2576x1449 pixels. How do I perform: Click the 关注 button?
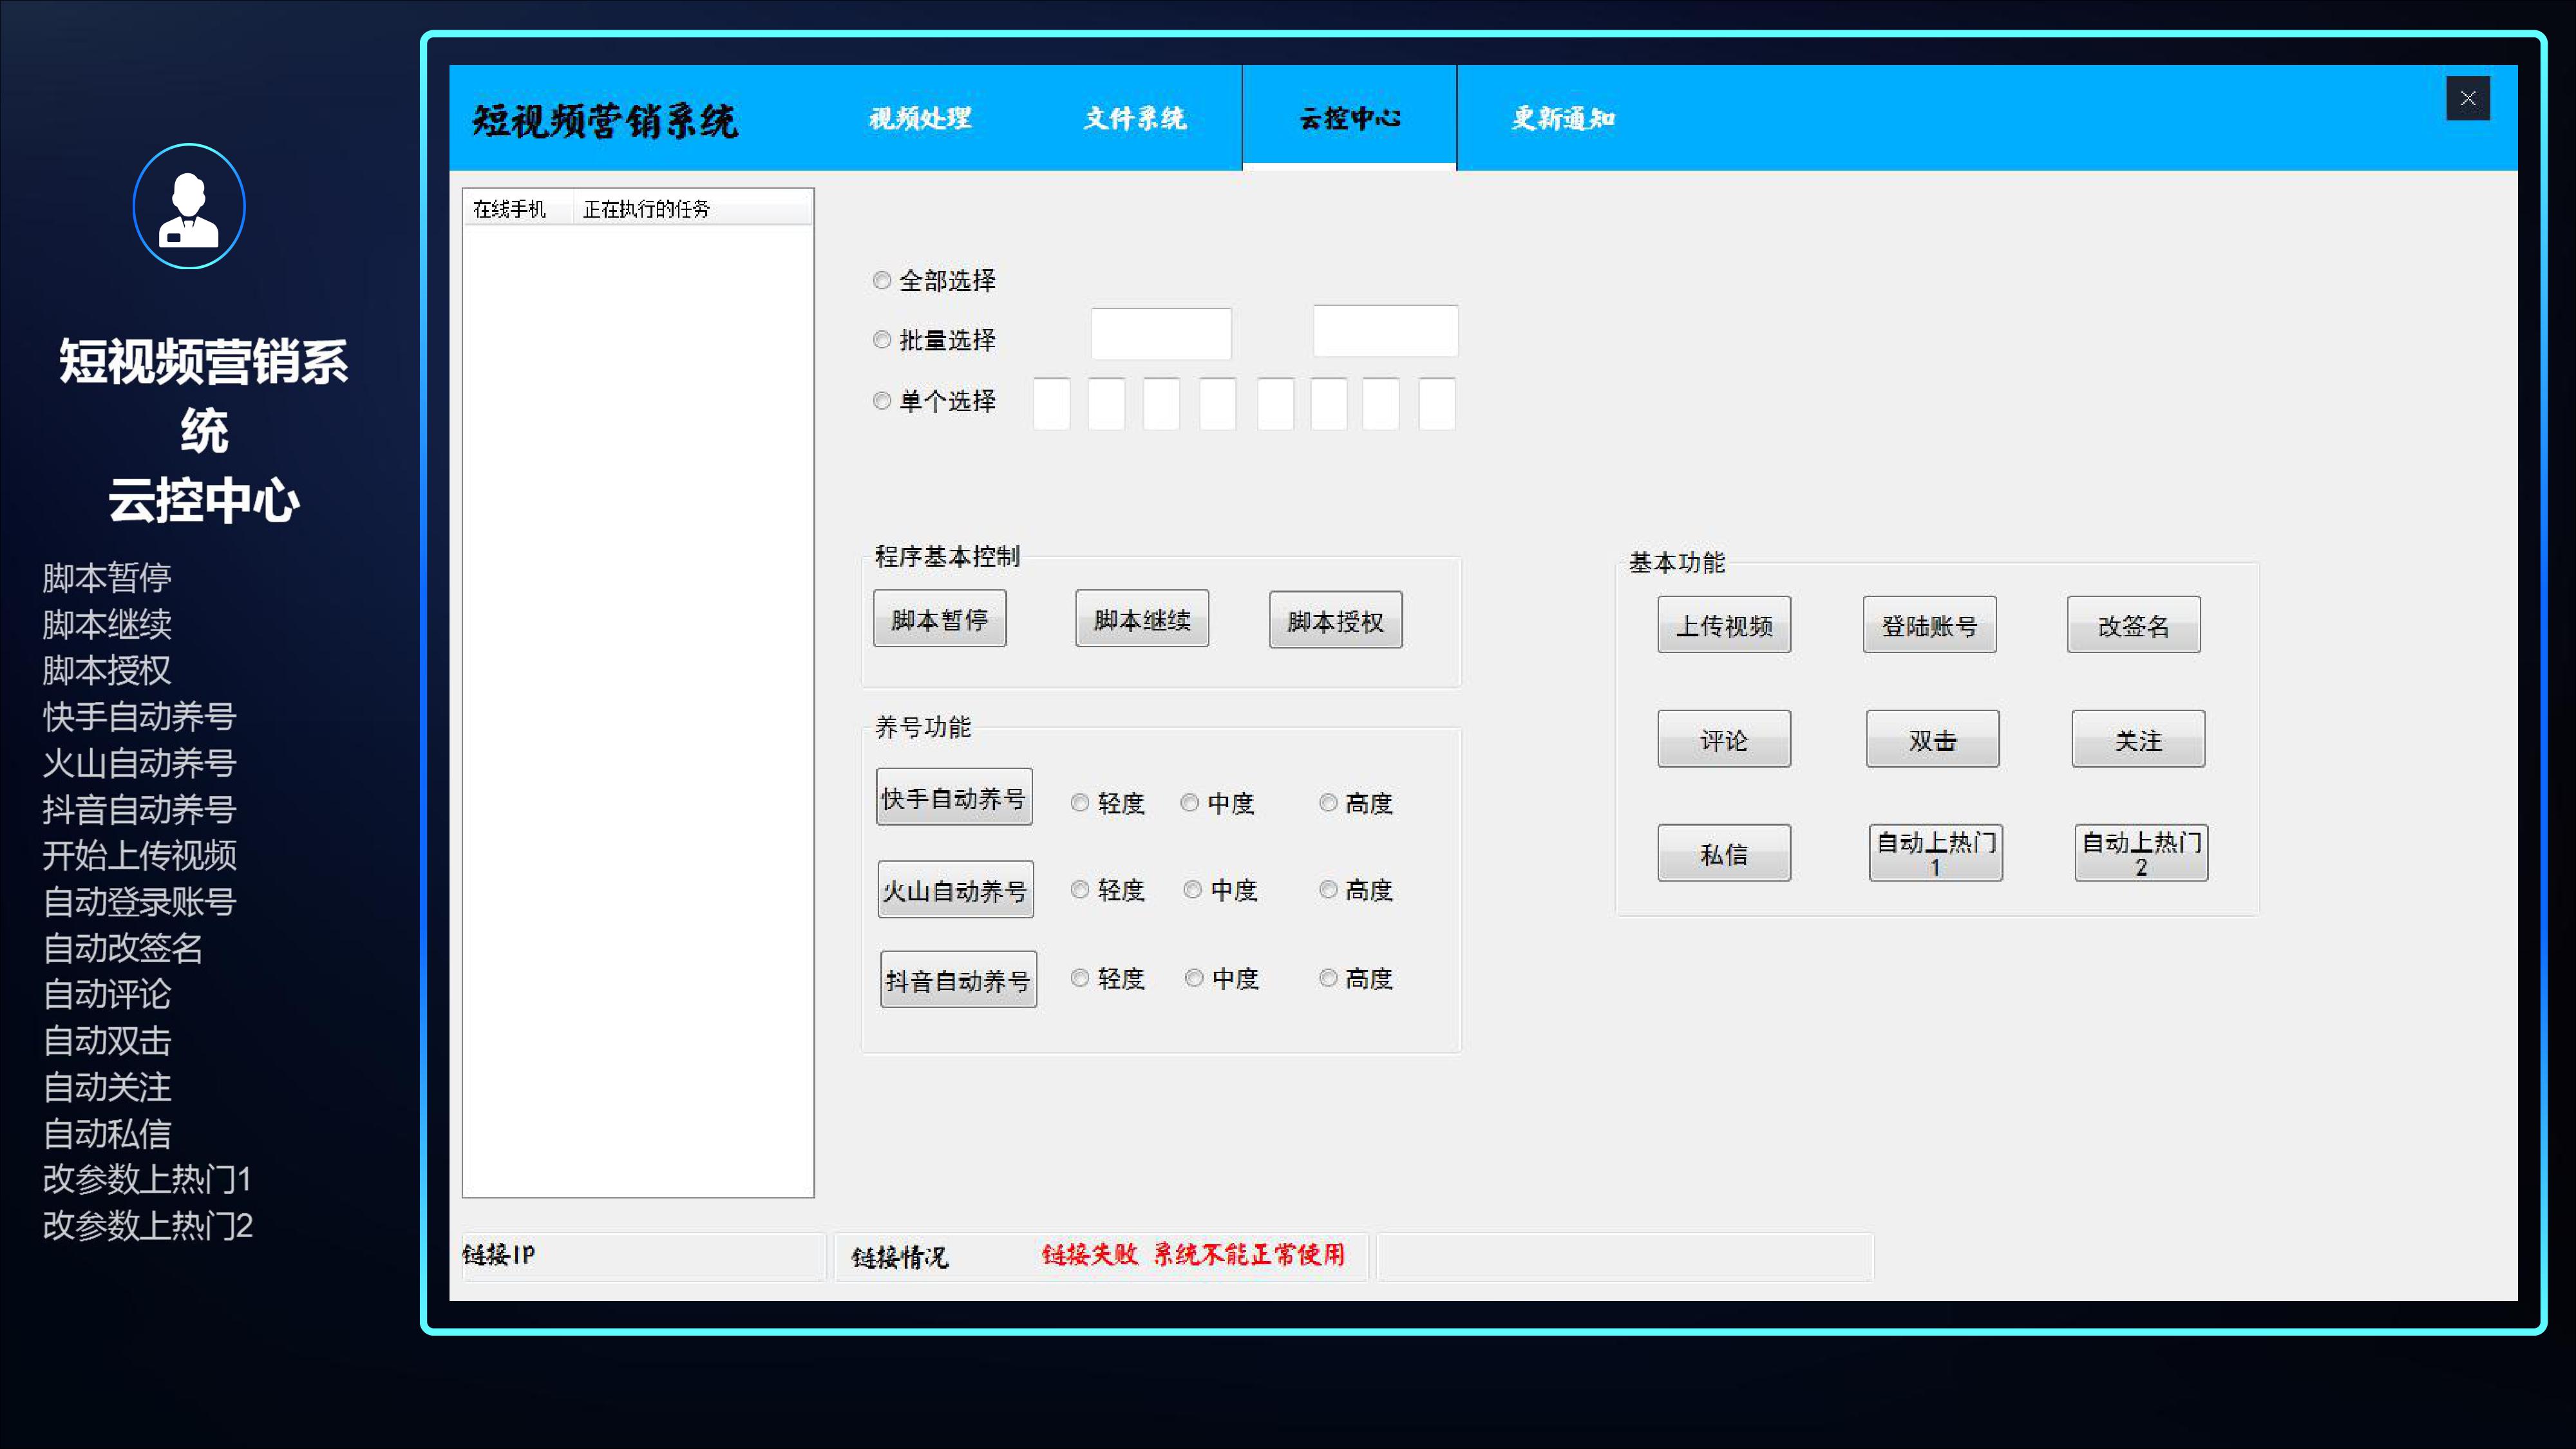[2138, 739]
